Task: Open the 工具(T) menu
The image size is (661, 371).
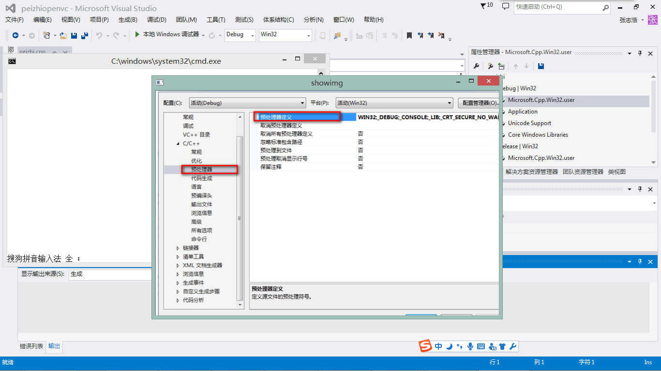Action: [x=216, y=20]
